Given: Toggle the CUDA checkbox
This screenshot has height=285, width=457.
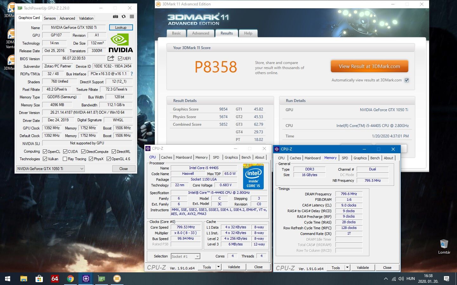Looking at the screenshot, I should tap(65, 152).
